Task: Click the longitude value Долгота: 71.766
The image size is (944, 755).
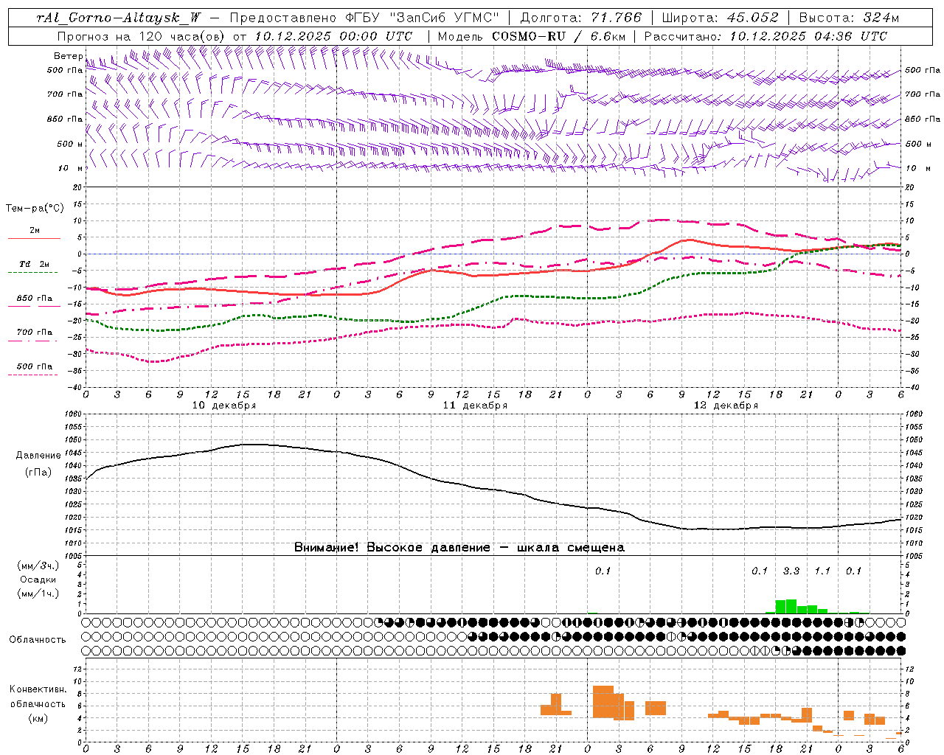Action: tap(581, 18)
